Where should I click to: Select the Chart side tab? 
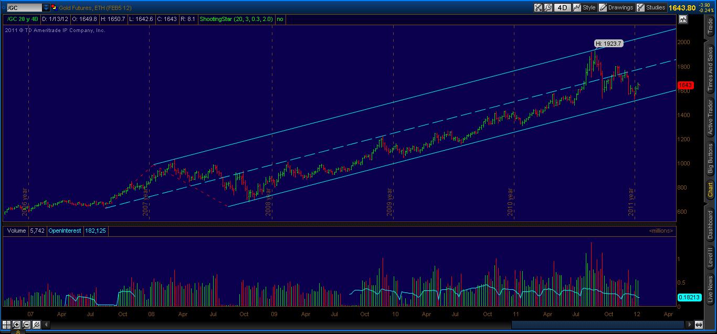click(711, 190)
